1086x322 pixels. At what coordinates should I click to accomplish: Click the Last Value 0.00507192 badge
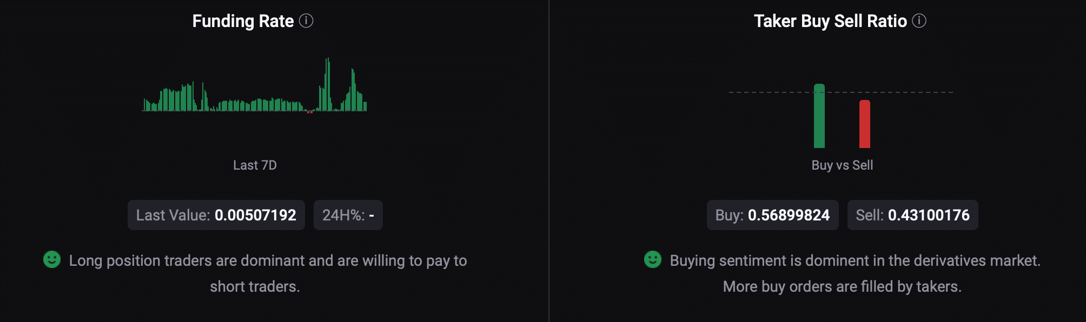pos(216,215)
